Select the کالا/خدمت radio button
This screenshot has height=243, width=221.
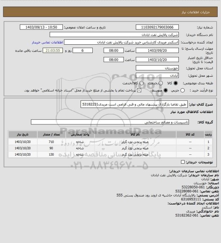click(141, 83)
